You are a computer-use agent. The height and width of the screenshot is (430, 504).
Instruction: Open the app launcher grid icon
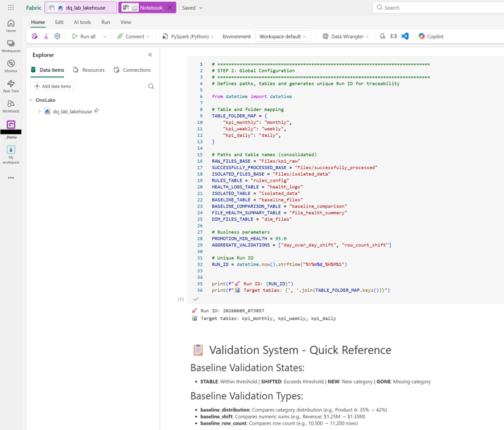[x=11, y=7]
